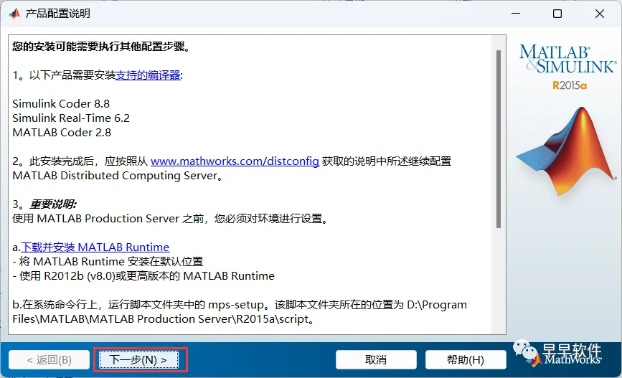The image size is (622, 378).
Task: Click the window title '产品配置说明'
Action: (x=58, y=14)
